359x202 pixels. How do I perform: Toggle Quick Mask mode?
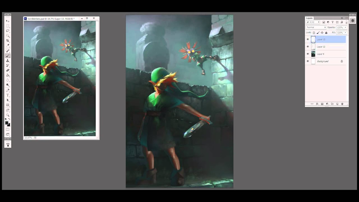tap(8, 129)
